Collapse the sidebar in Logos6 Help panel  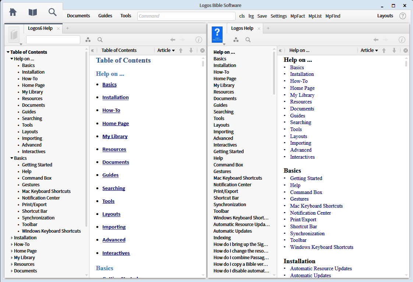92,50
